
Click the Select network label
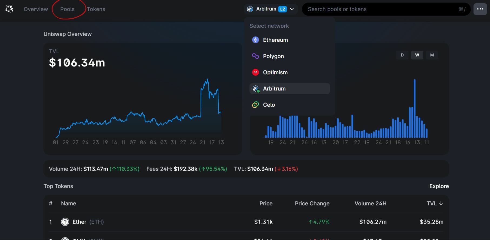(x=269, y=26)
